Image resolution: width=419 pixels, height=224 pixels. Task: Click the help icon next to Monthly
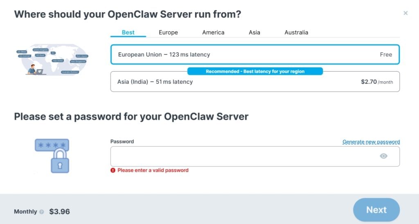[42, 212]
